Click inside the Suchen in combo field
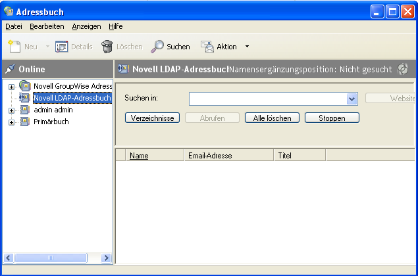 (x=268, y=99)
